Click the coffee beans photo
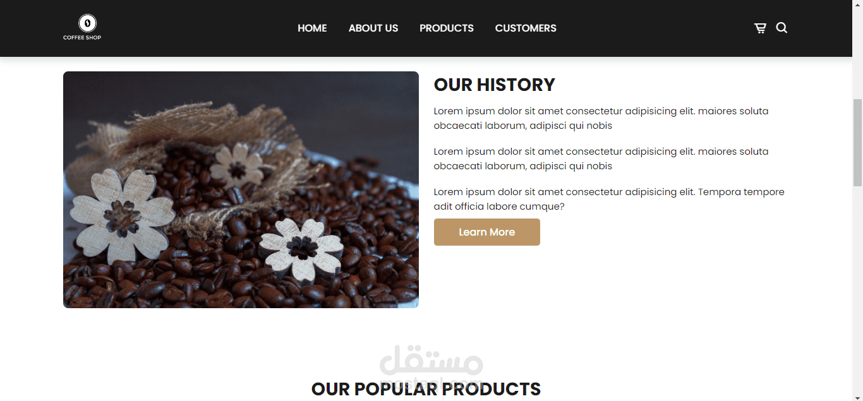 coord(241,189)
